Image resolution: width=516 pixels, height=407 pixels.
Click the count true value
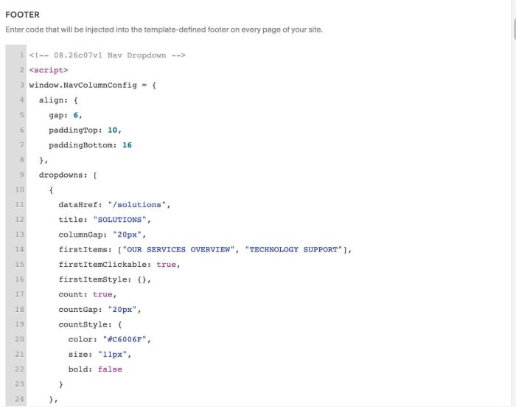point(102,294)
